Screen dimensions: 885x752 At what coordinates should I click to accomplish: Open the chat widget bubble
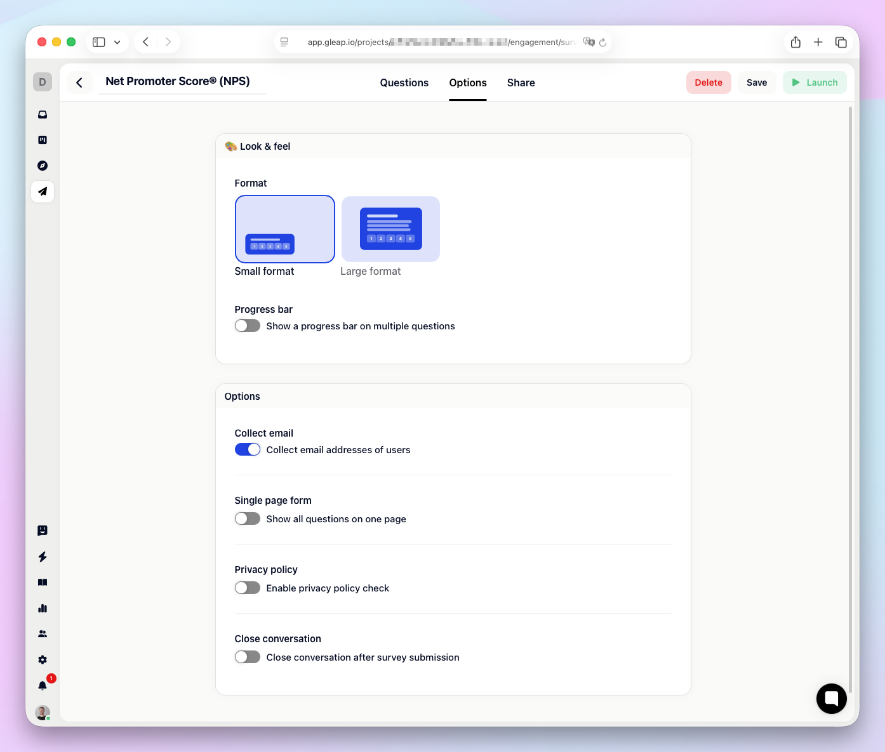pos(832,699)
